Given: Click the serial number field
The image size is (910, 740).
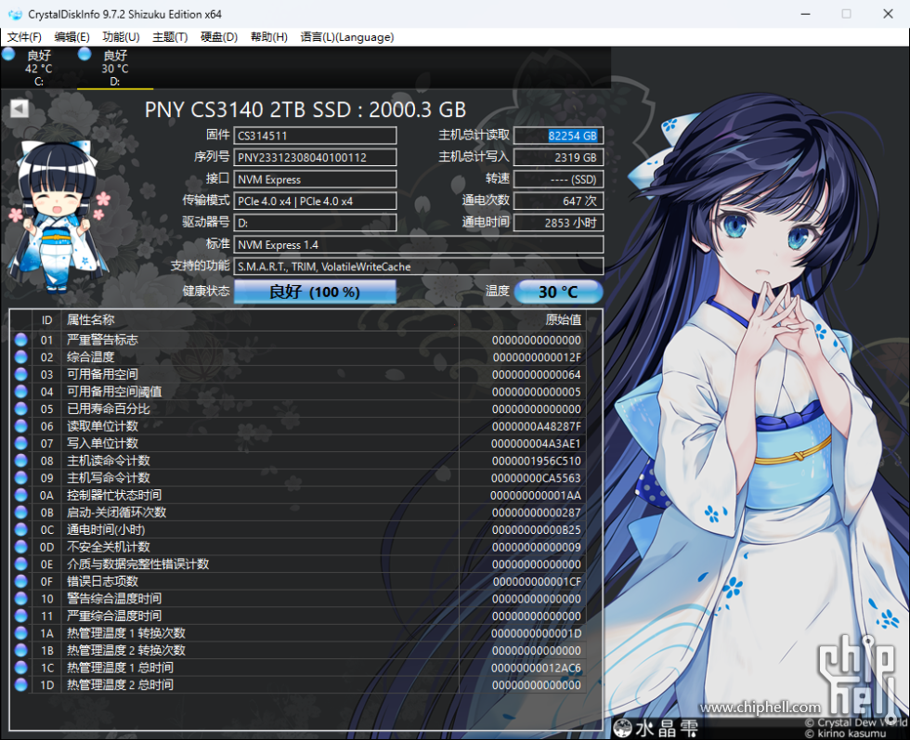Looking at the screenshot, I should pos(315,158).
